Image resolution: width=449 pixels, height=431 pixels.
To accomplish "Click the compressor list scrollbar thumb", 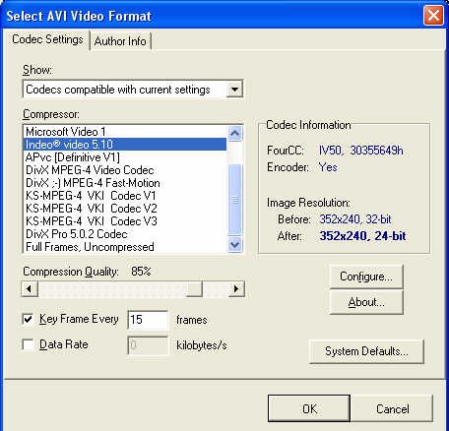I will (234, 200).
